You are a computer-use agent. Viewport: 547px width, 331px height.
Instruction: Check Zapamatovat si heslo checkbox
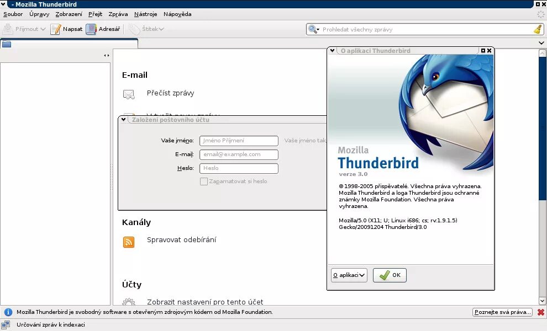[204, 181]
